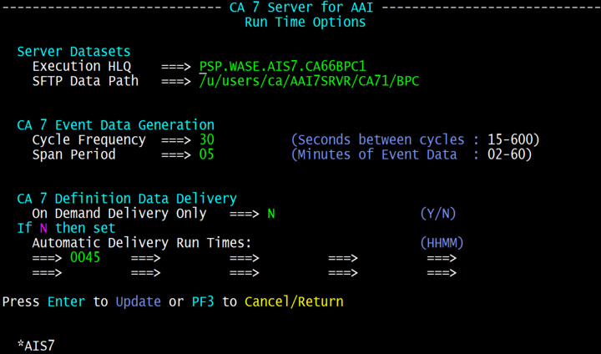Click the 'CA 7 Definition Data Delivery' heading
This screenshot has width=601, height=354.
pyautogui.click(x=127, y=199)
